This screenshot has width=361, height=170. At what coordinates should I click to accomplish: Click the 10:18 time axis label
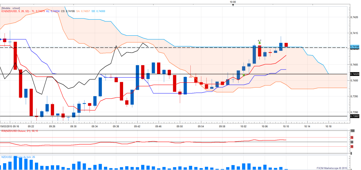329,126
